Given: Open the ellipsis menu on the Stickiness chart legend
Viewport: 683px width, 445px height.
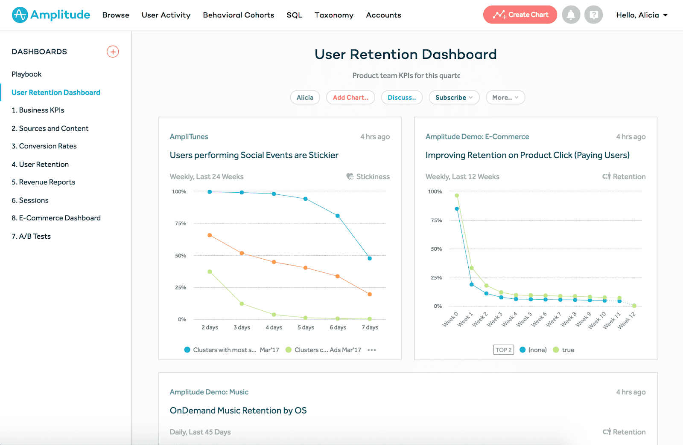Looking at the screenshot, I should click(371, 350).
